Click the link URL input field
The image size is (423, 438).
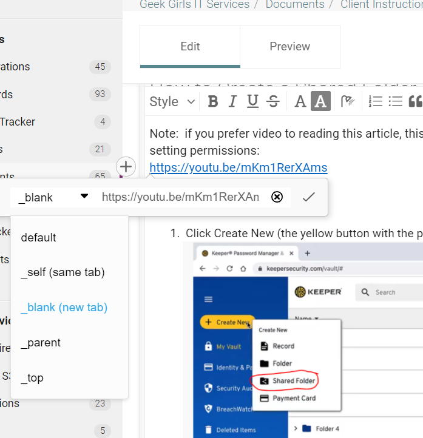(x=181, y=197)
